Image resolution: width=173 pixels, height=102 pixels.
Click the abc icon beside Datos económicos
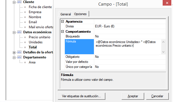pos(19,32)
